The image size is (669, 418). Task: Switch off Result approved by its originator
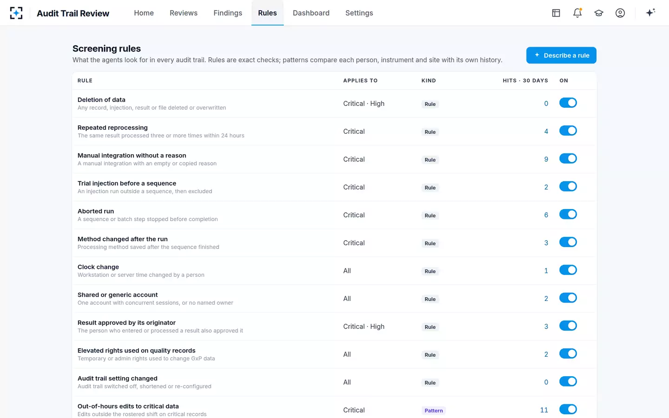point(568,326)
